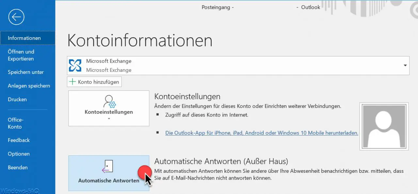Click the Ändern der Einstellungen description text
418x194 pixels.
[248, 106]
